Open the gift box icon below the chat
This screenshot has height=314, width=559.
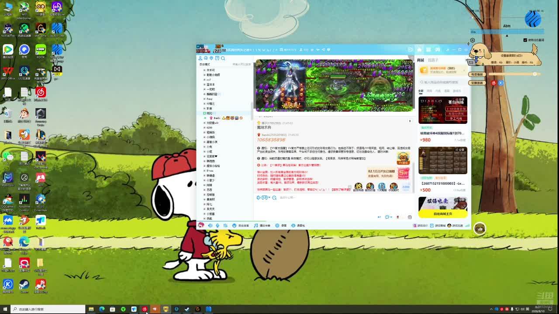click(x=410, y=217)
